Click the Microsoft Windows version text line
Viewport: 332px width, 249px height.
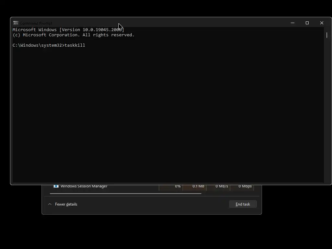coord(68,30)
